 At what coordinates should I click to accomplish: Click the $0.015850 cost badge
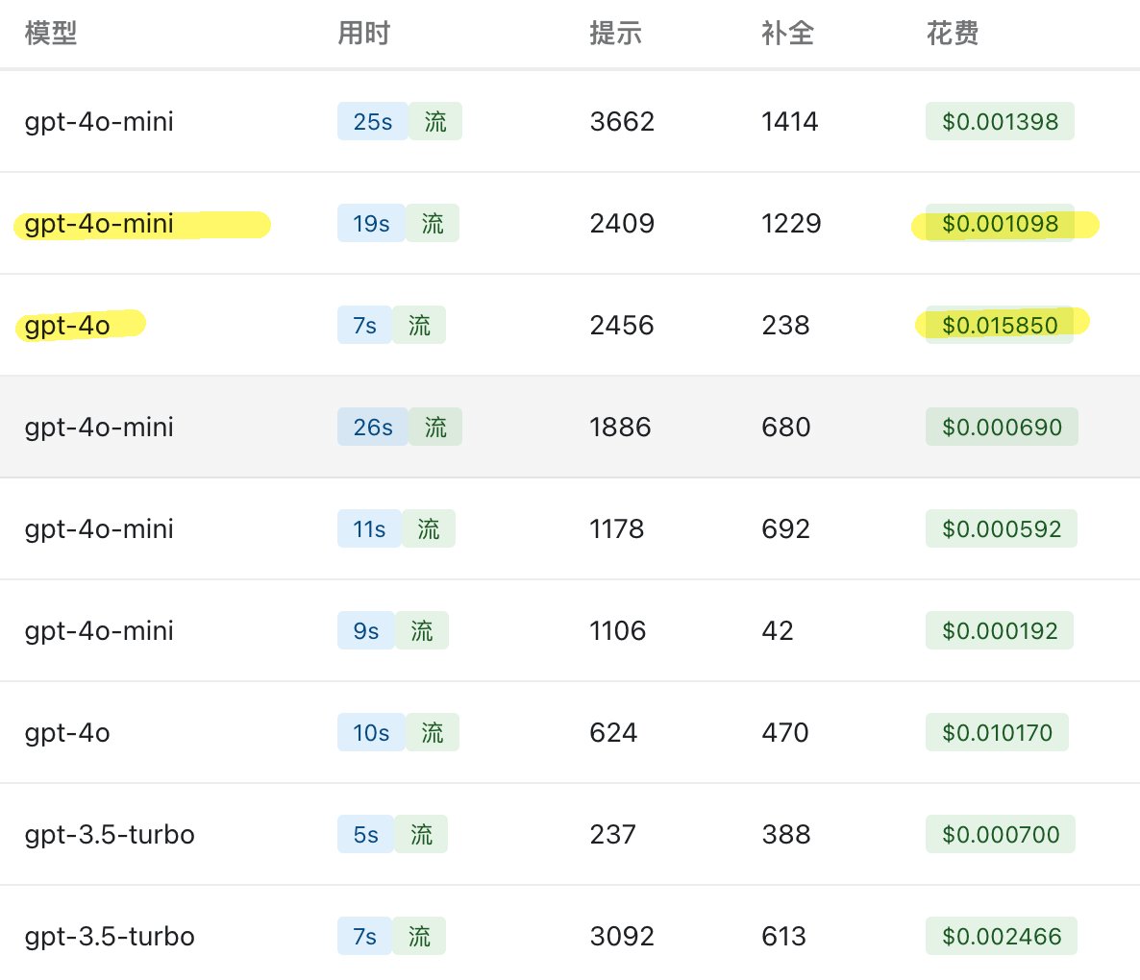pyautogui.click(x=1000, y=325)
